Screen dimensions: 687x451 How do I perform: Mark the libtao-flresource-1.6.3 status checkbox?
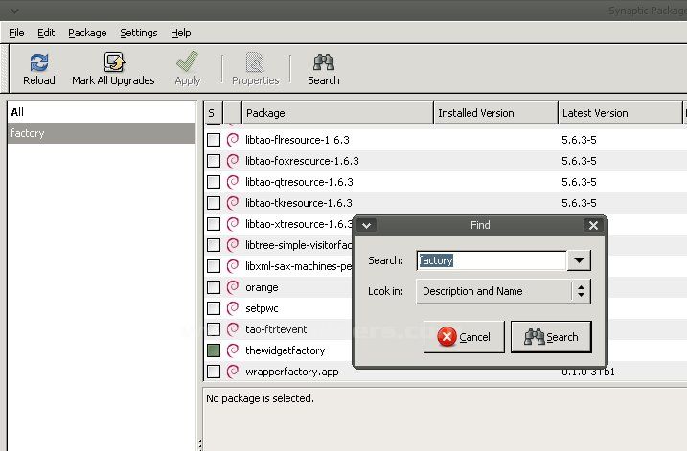pyautogui.click(x=214, y=140)
